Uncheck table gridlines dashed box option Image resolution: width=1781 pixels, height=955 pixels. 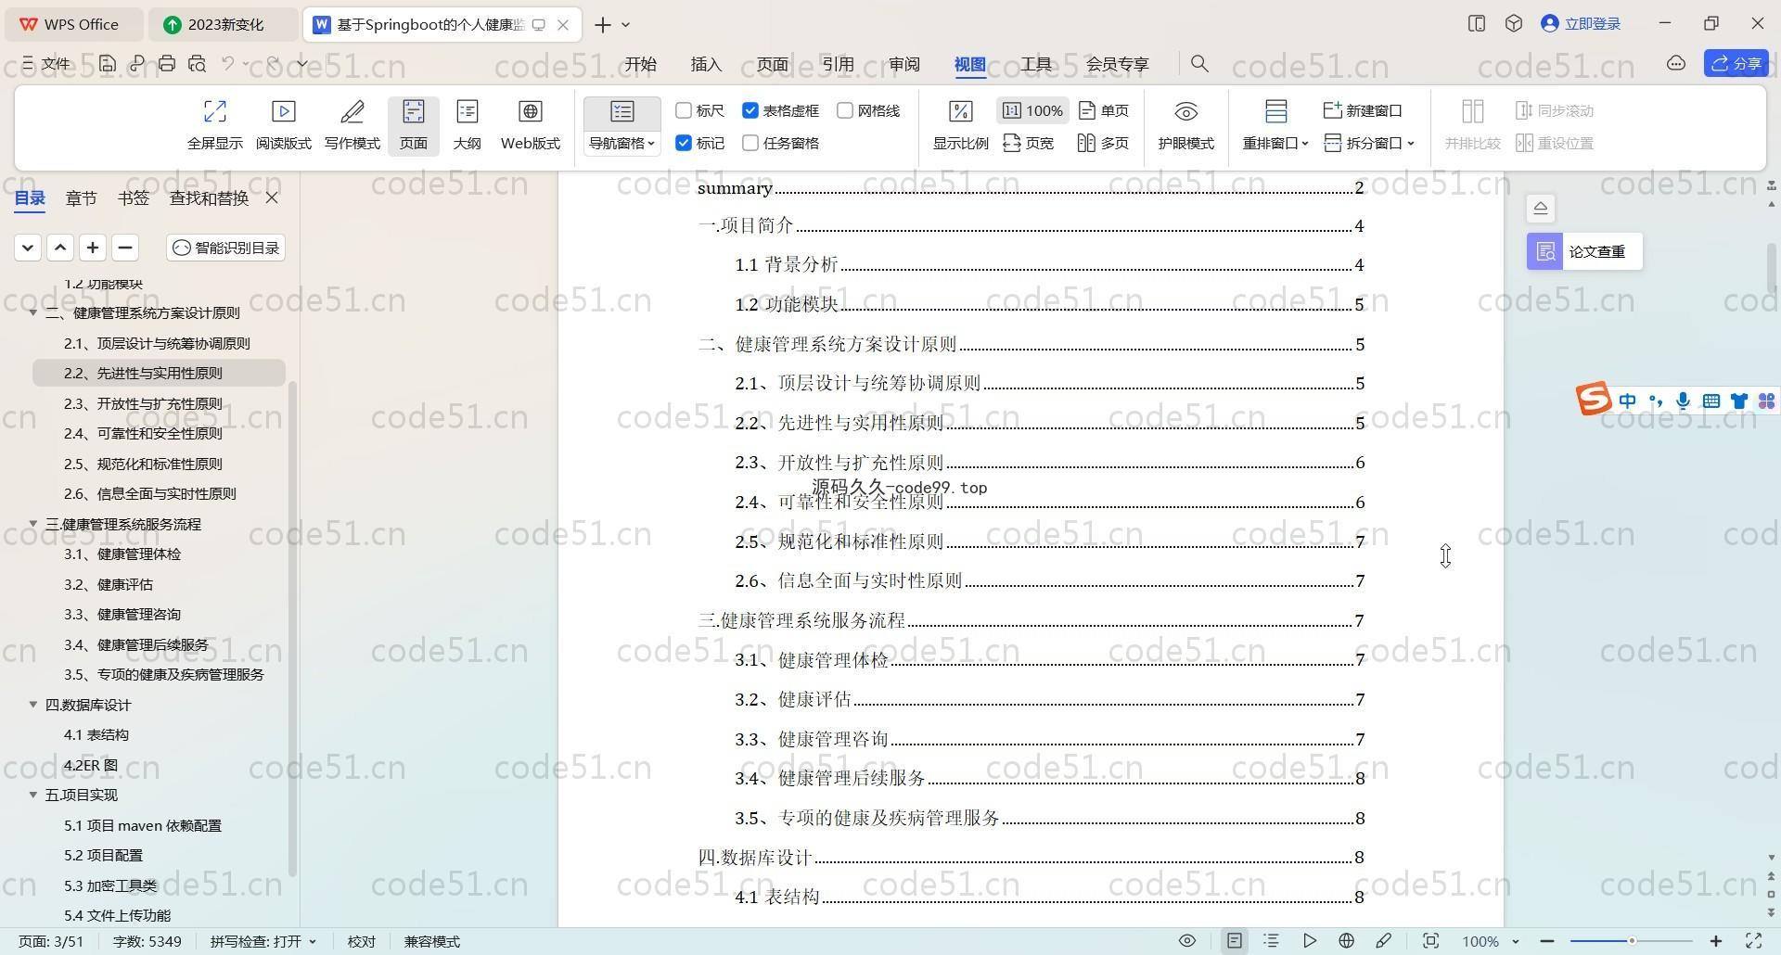pyautogui.click(x=750, y=110)
